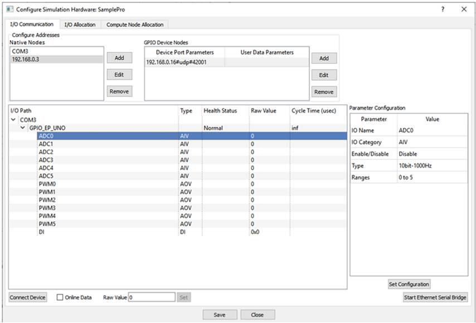Click the application icon in title bar
This screenshot has width=476, height=323.
tap(9, 9)
